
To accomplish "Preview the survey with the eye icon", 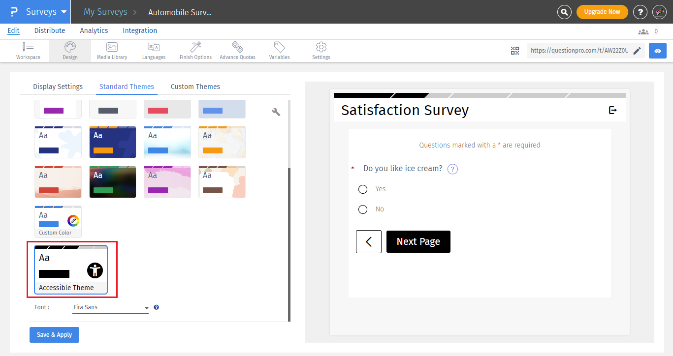I will point(657,50).
